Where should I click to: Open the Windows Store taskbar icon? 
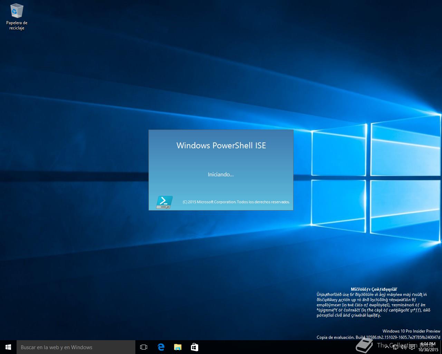coord(194,347)
